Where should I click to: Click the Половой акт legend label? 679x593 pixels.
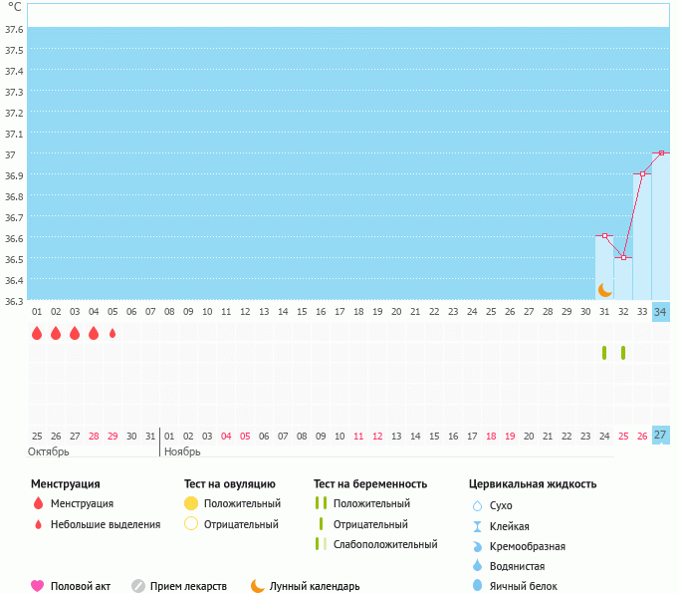[84, 586]
